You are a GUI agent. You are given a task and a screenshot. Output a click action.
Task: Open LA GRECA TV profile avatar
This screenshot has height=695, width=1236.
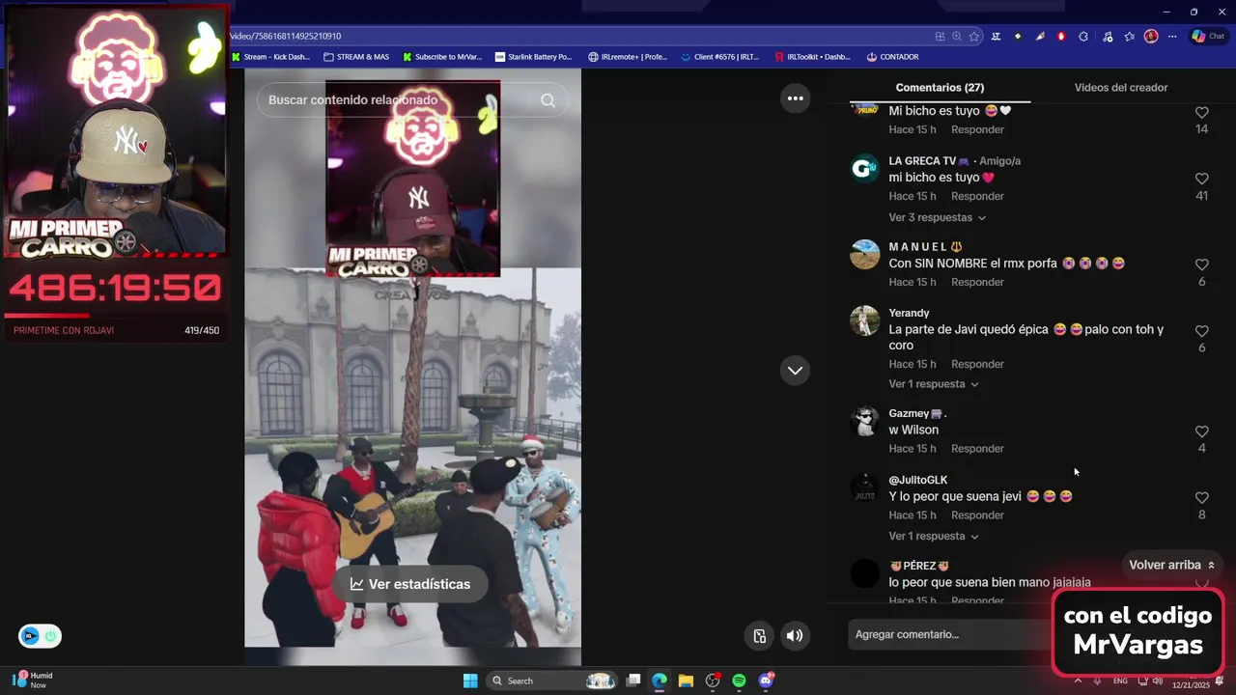tap(864, 169)
